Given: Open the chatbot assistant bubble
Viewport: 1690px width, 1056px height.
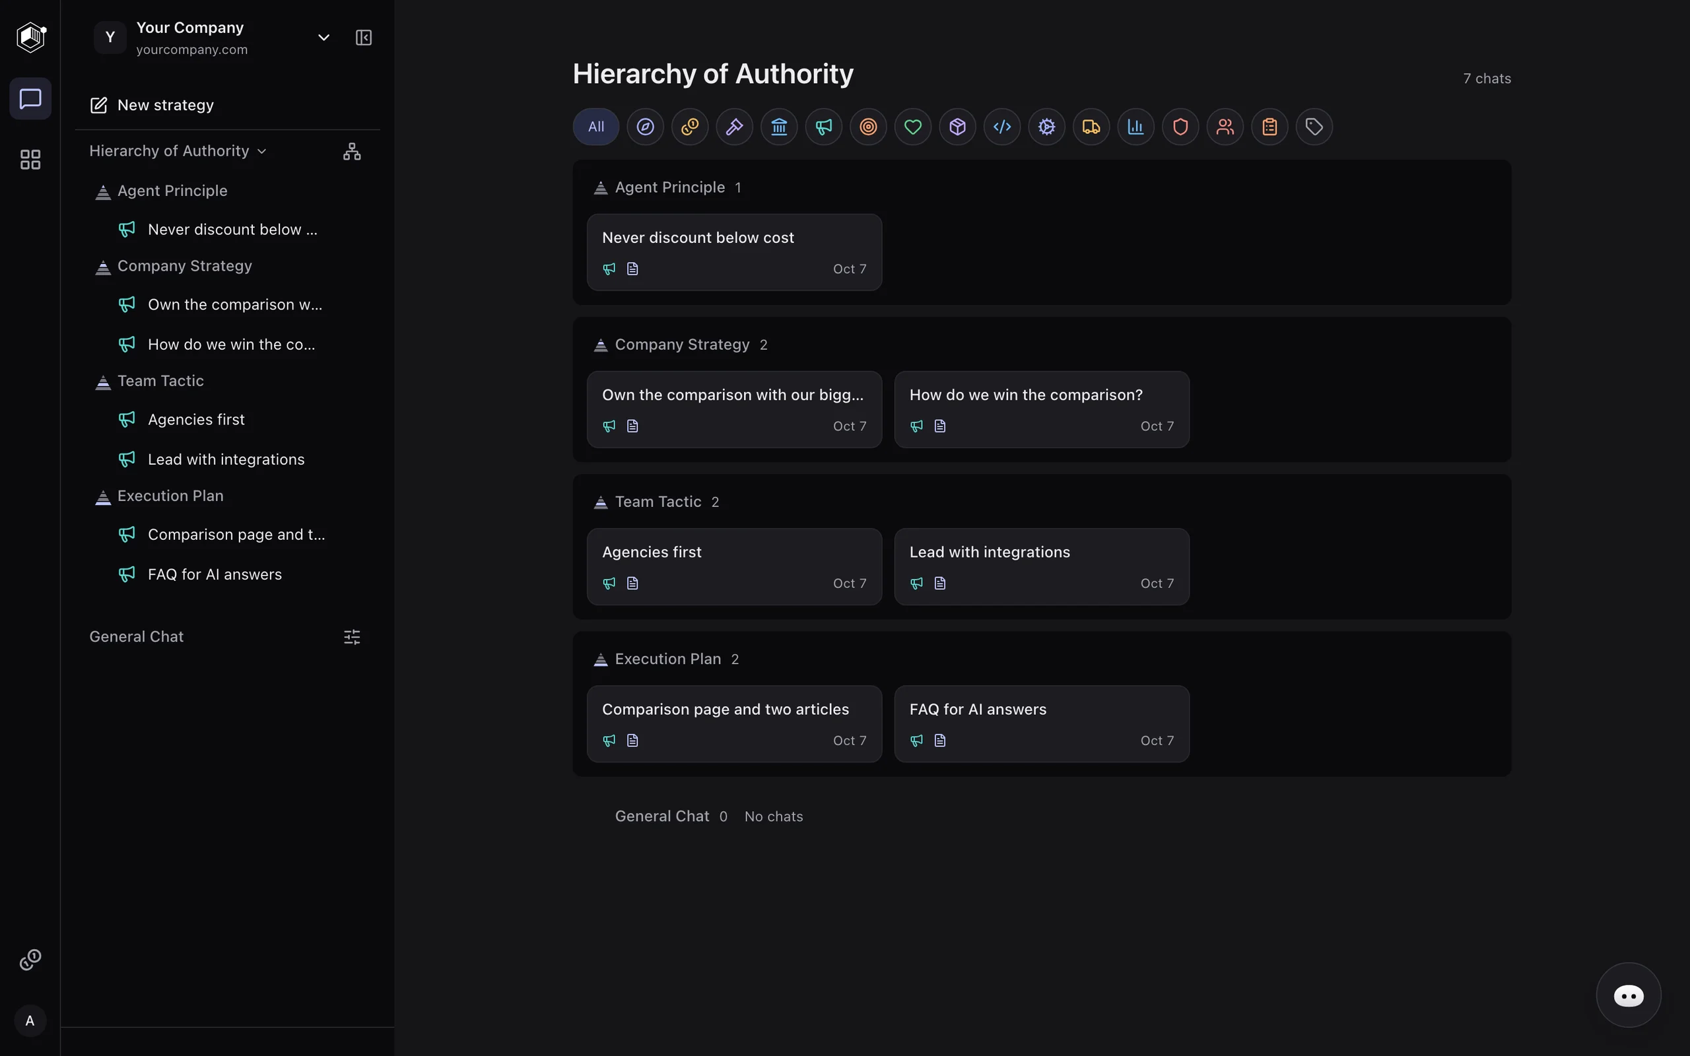Looking at the screenshot, I should 1629,995.
